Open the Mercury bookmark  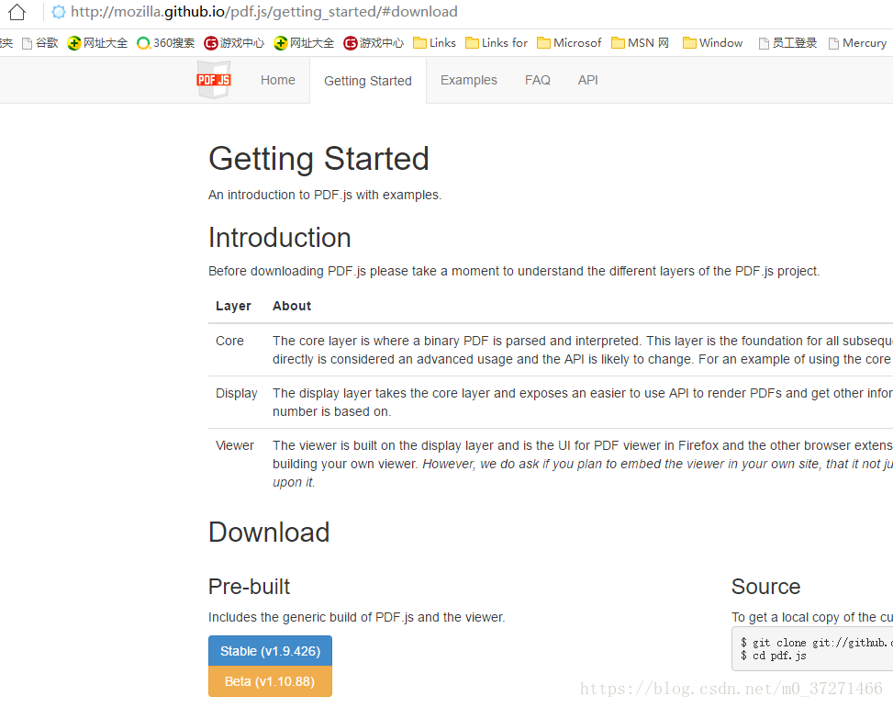click(x=858, y=43)
